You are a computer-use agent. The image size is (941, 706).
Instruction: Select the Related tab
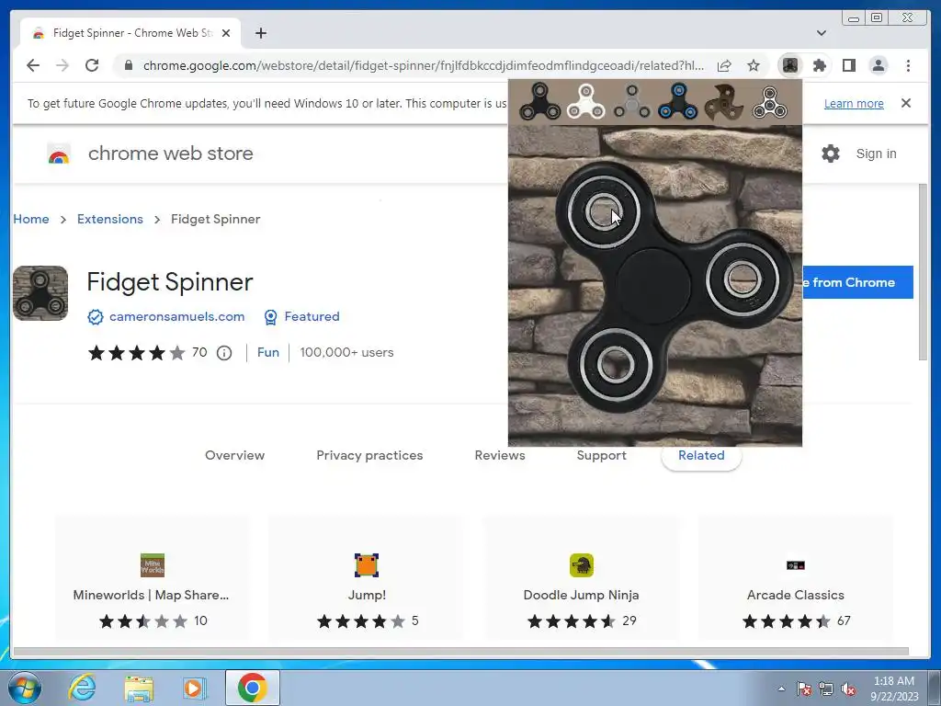click(x=701, y=455)
